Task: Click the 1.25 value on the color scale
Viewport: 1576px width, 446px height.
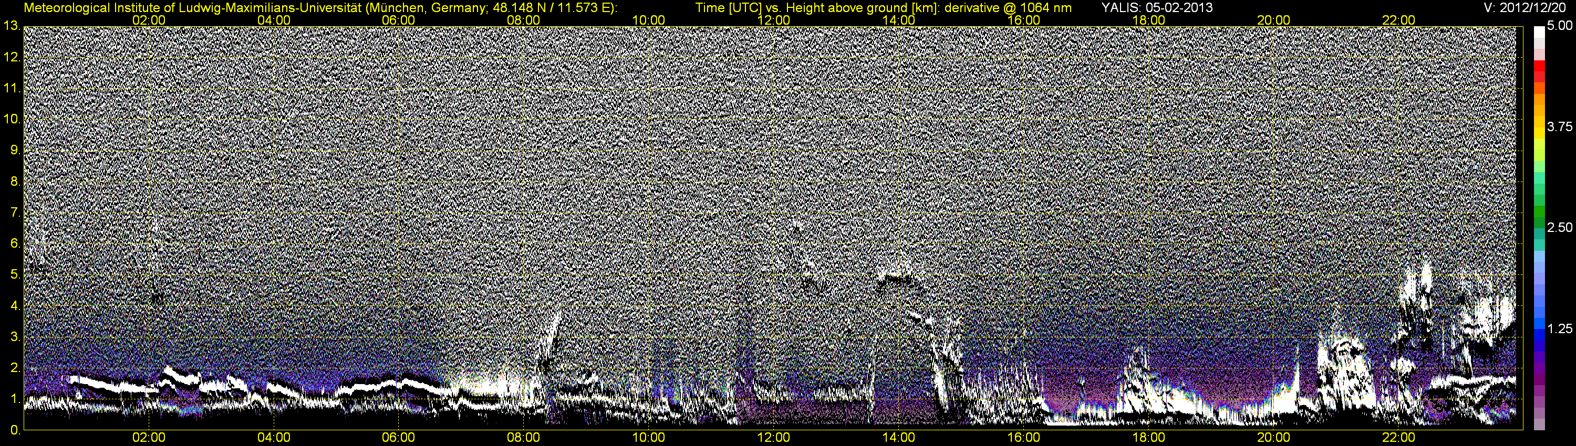Action: 1560,328
